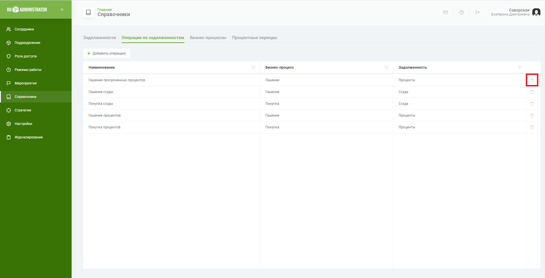The height and width of the screenshot is (278, 545).
Task: Follow the Главная breadcrumb link
Action: click(x=104, y=9)
